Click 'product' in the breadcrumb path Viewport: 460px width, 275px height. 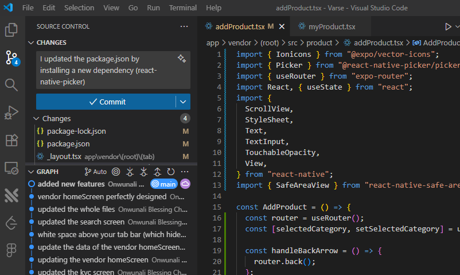pyautogui.click(x=319, y=43)
